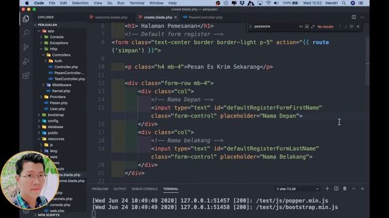Screen dimensions: 389x218
Task: Open the Run and Debug view
Action: [x=26, y=61]
